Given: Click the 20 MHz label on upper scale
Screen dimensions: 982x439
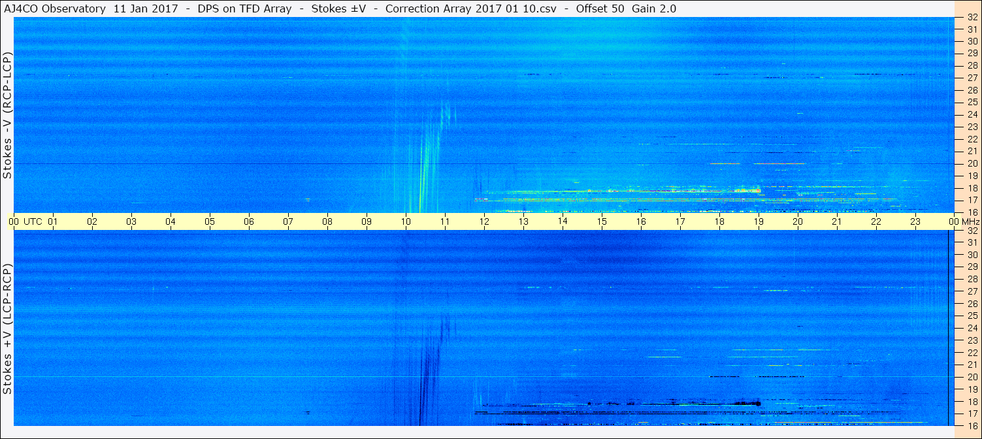Looking at the screenshot, I should [972, 163].
